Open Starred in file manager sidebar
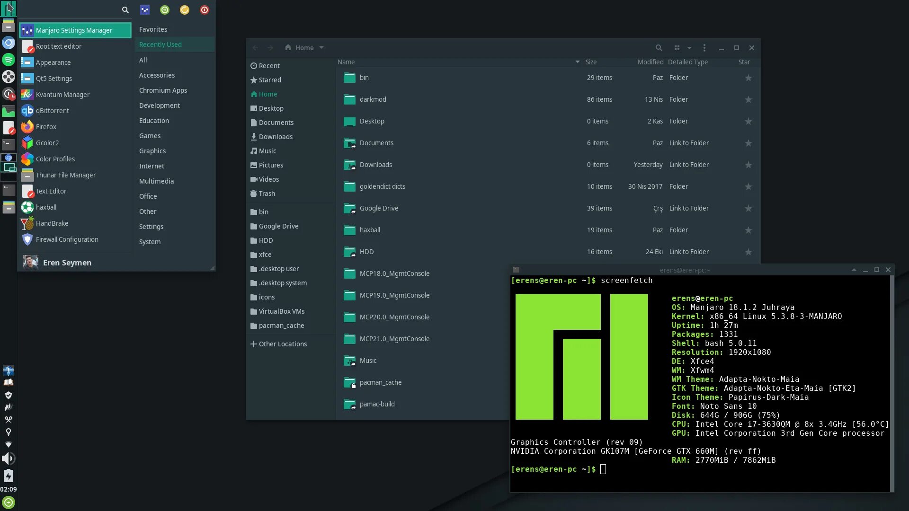This screenshot has height=511, width=909. coord(291,80)
